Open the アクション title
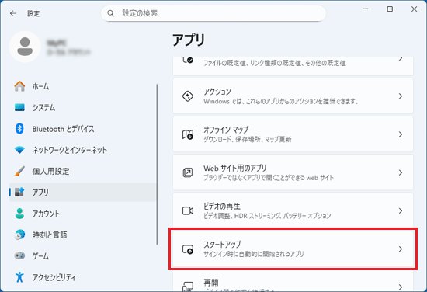427x292 pixels. click(x=217, y=92)
